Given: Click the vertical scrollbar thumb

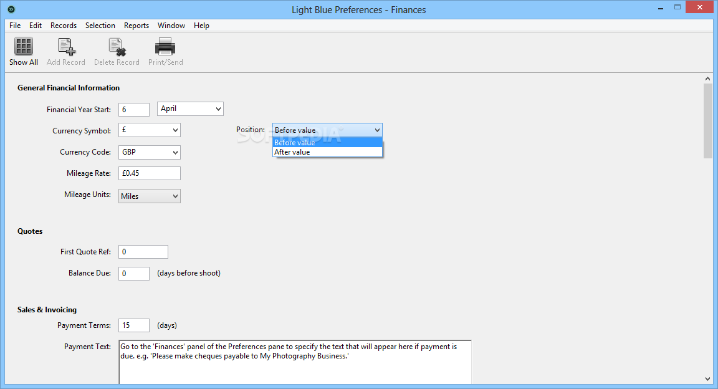Looking at the screenshot, I should pos(707,121).
